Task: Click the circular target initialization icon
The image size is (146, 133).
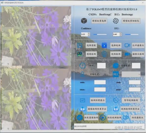Action: click(x=116, y=21)
